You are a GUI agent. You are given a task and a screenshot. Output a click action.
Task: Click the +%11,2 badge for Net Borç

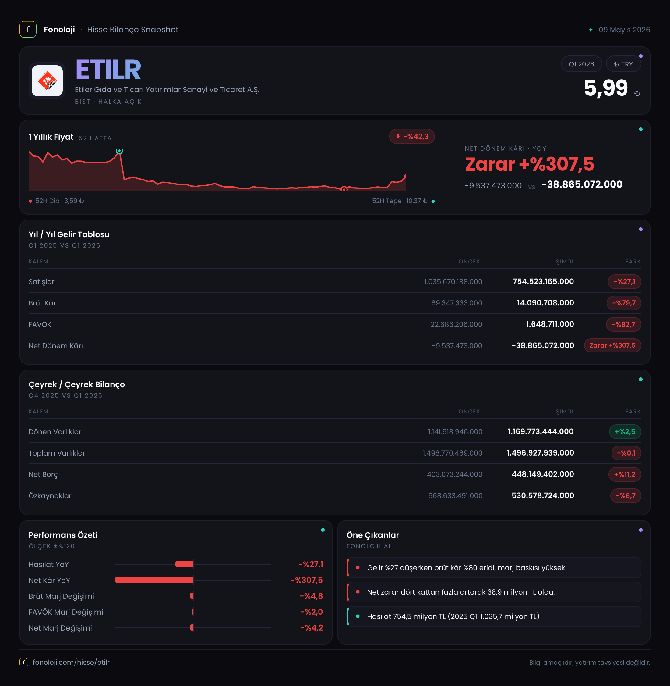(625, 474)
